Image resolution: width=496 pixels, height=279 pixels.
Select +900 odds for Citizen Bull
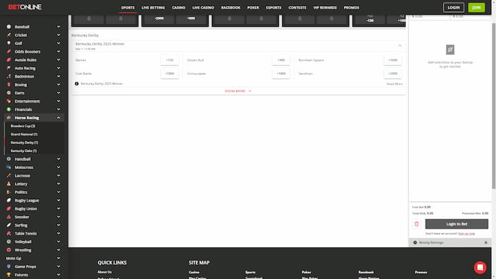pos(281,60)
